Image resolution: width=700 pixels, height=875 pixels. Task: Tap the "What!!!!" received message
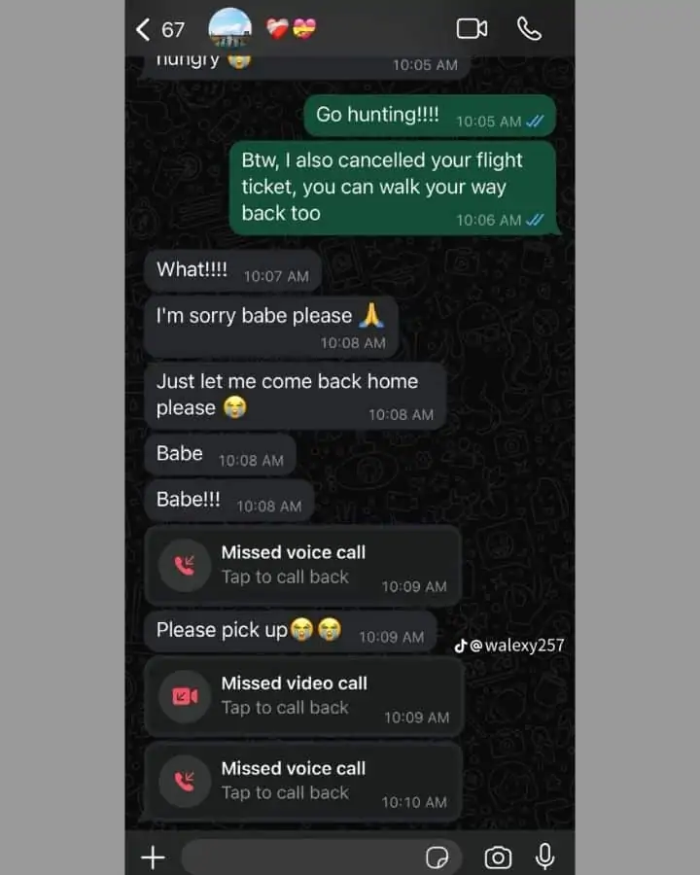tap(232, 270)
